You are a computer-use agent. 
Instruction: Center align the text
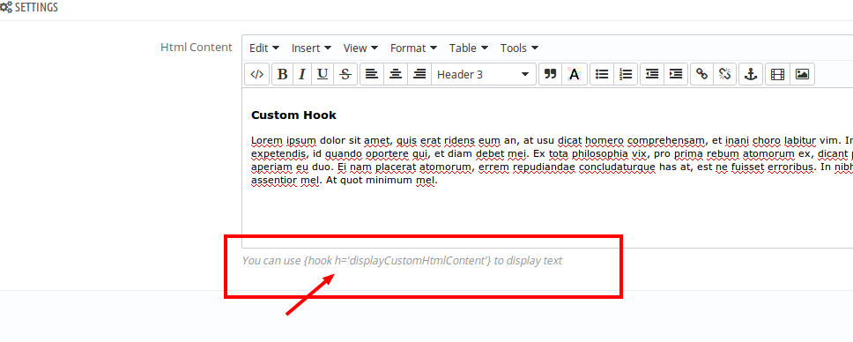coord(396,75)
